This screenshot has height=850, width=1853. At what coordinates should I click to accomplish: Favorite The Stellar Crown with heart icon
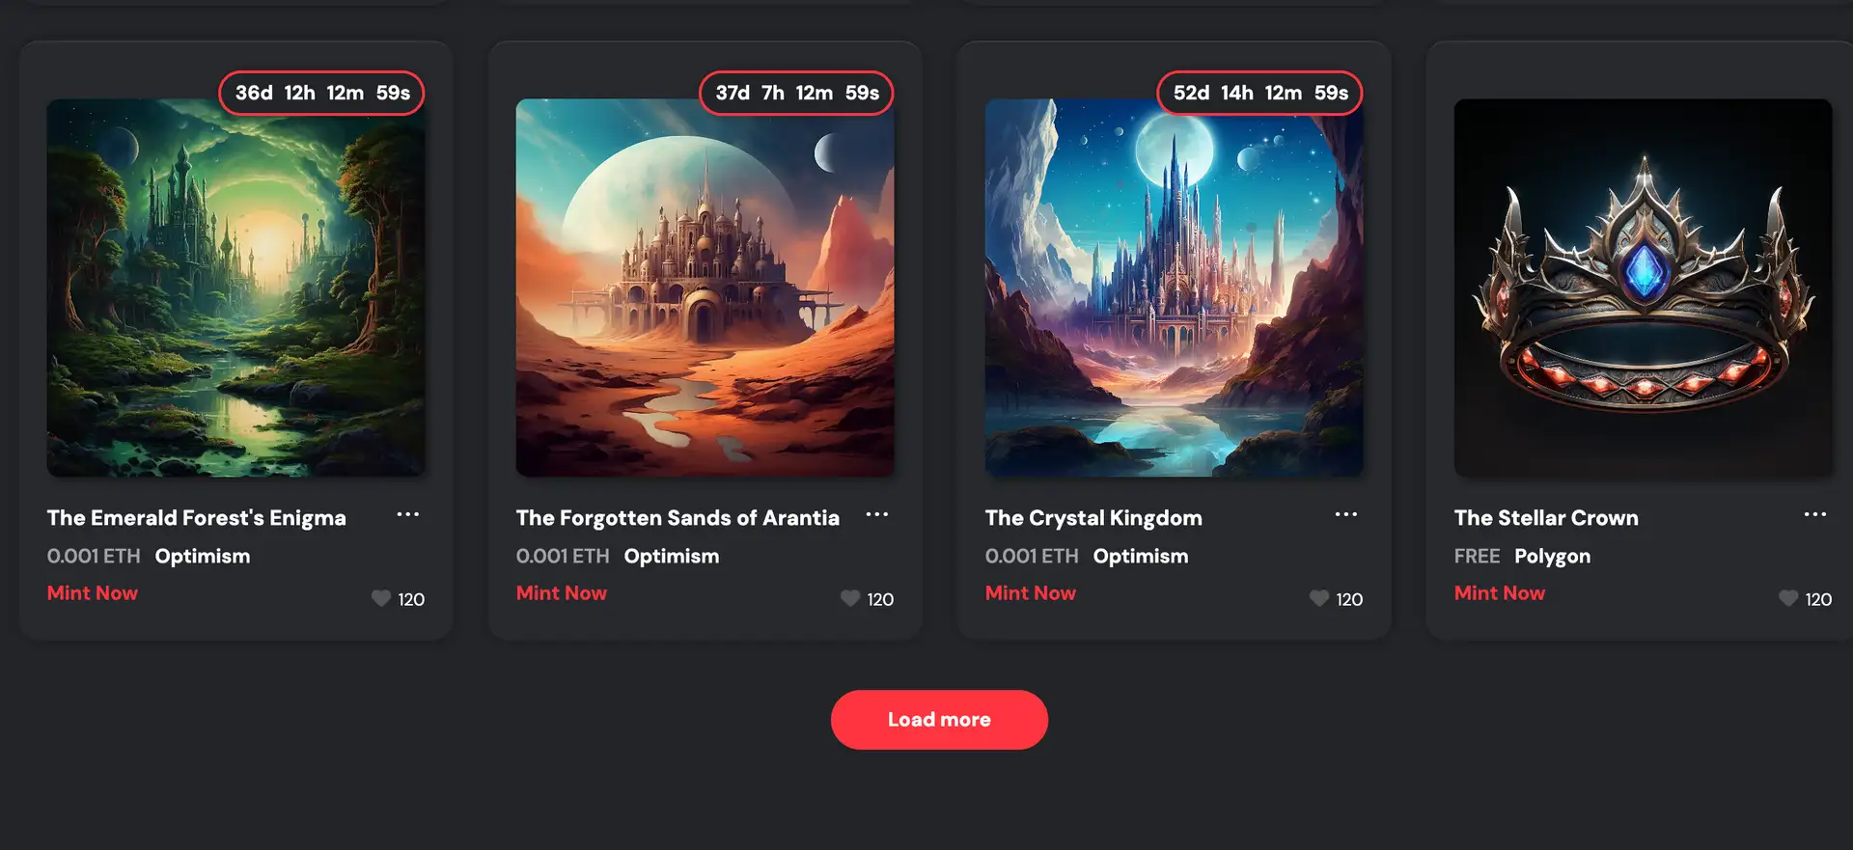click(1788, 598)
